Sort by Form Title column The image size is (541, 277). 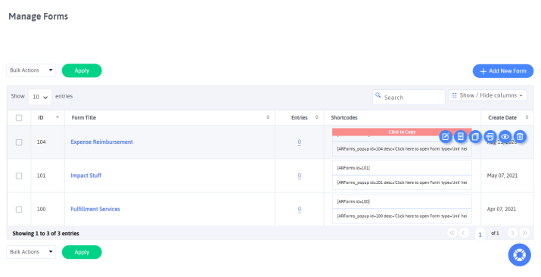pos(268,117)
